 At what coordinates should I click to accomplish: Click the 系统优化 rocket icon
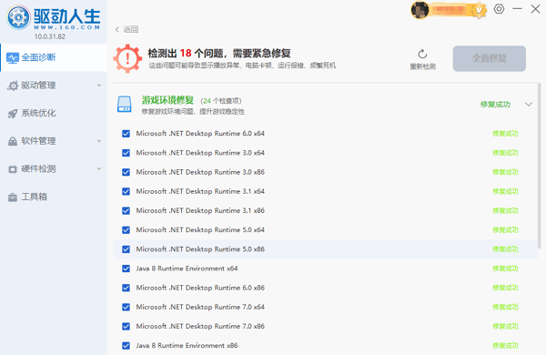(x=13, y=114)
